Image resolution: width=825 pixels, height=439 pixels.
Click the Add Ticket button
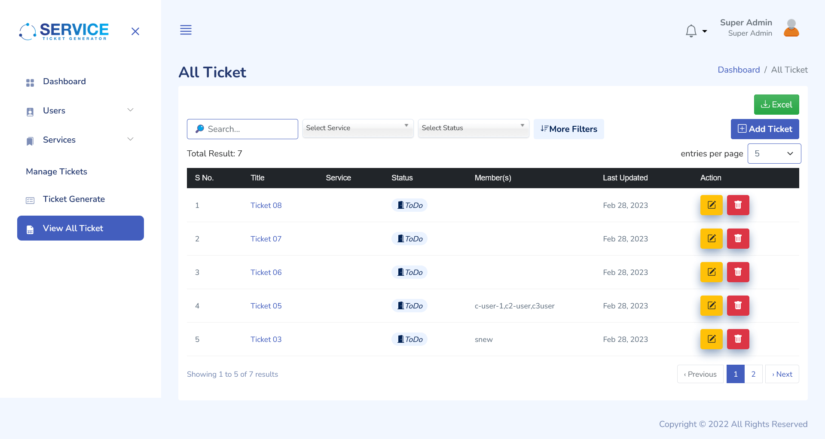765,129
